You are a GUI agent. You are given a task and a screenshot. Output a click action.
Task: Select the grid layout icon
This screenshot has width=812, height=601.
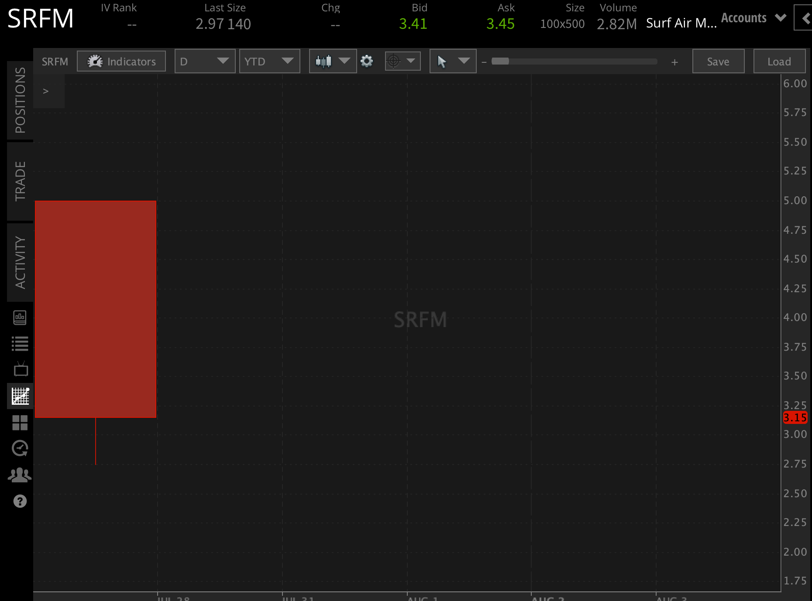(x=20, y=422)
